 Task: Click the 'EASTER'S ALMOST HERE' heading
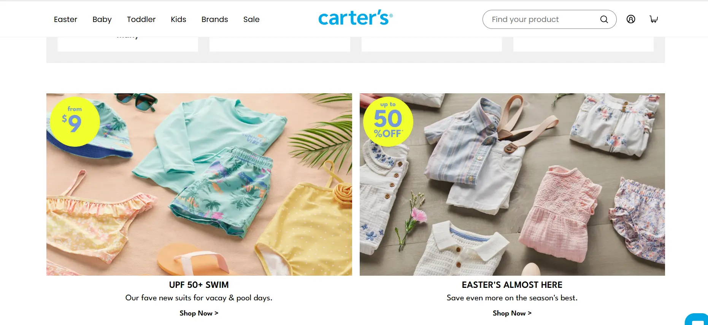click(512, 285)
